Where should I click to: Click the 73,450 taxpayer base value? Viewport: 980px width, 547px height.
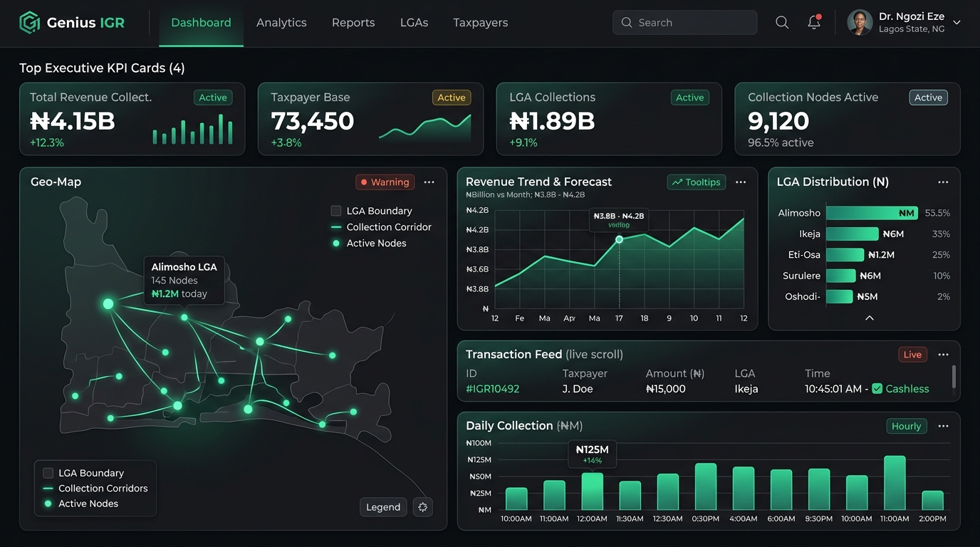pos(313,121)
